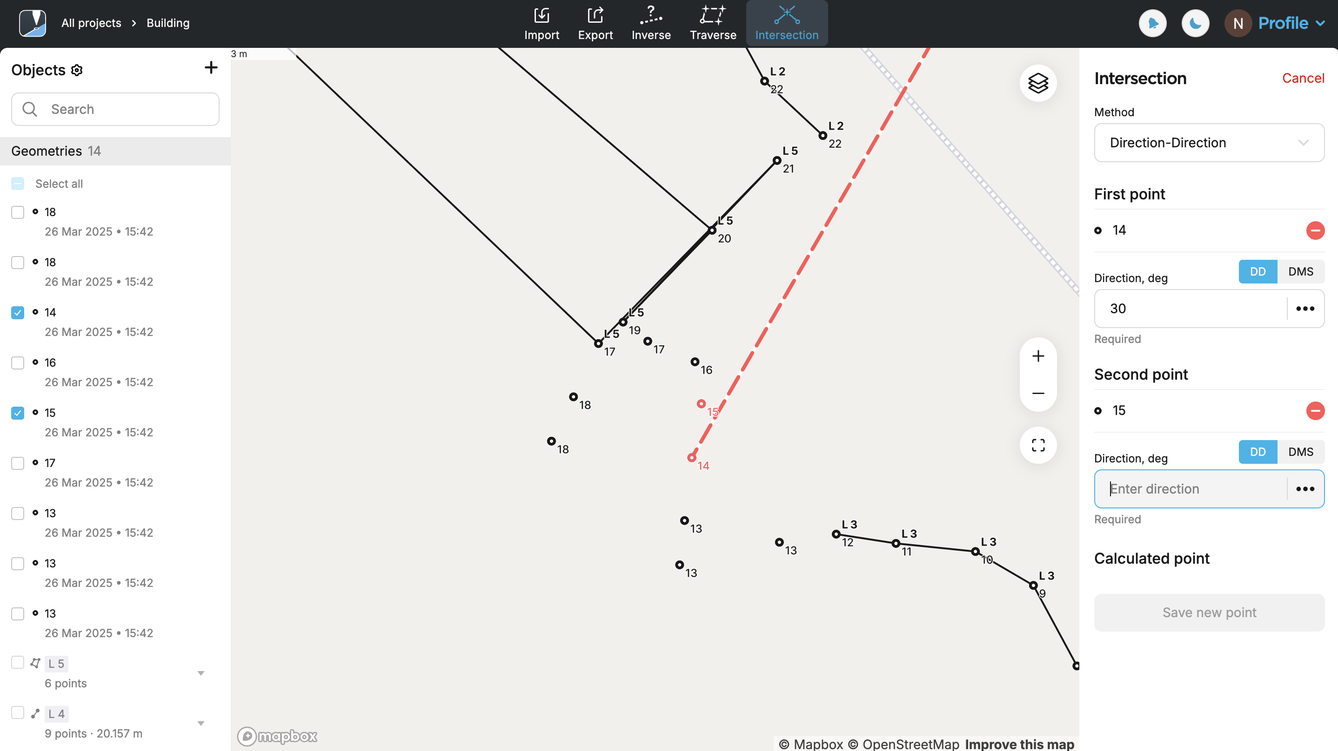Select the first point 13 row
Screen dimensions: 1338x751
[x=115, y=523]
